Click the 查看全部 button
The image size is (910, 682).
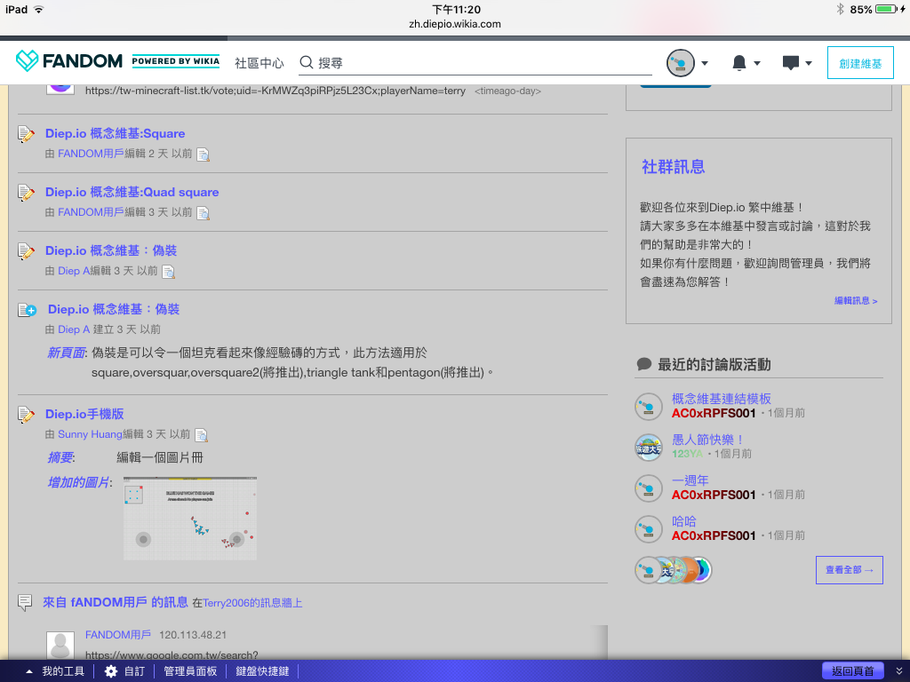849,570
